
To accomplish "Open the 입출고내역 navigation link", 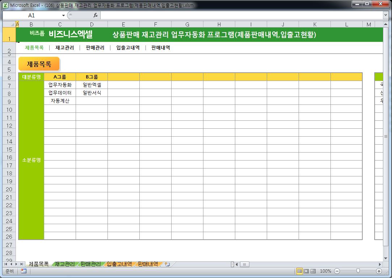I will coord(128,48).
